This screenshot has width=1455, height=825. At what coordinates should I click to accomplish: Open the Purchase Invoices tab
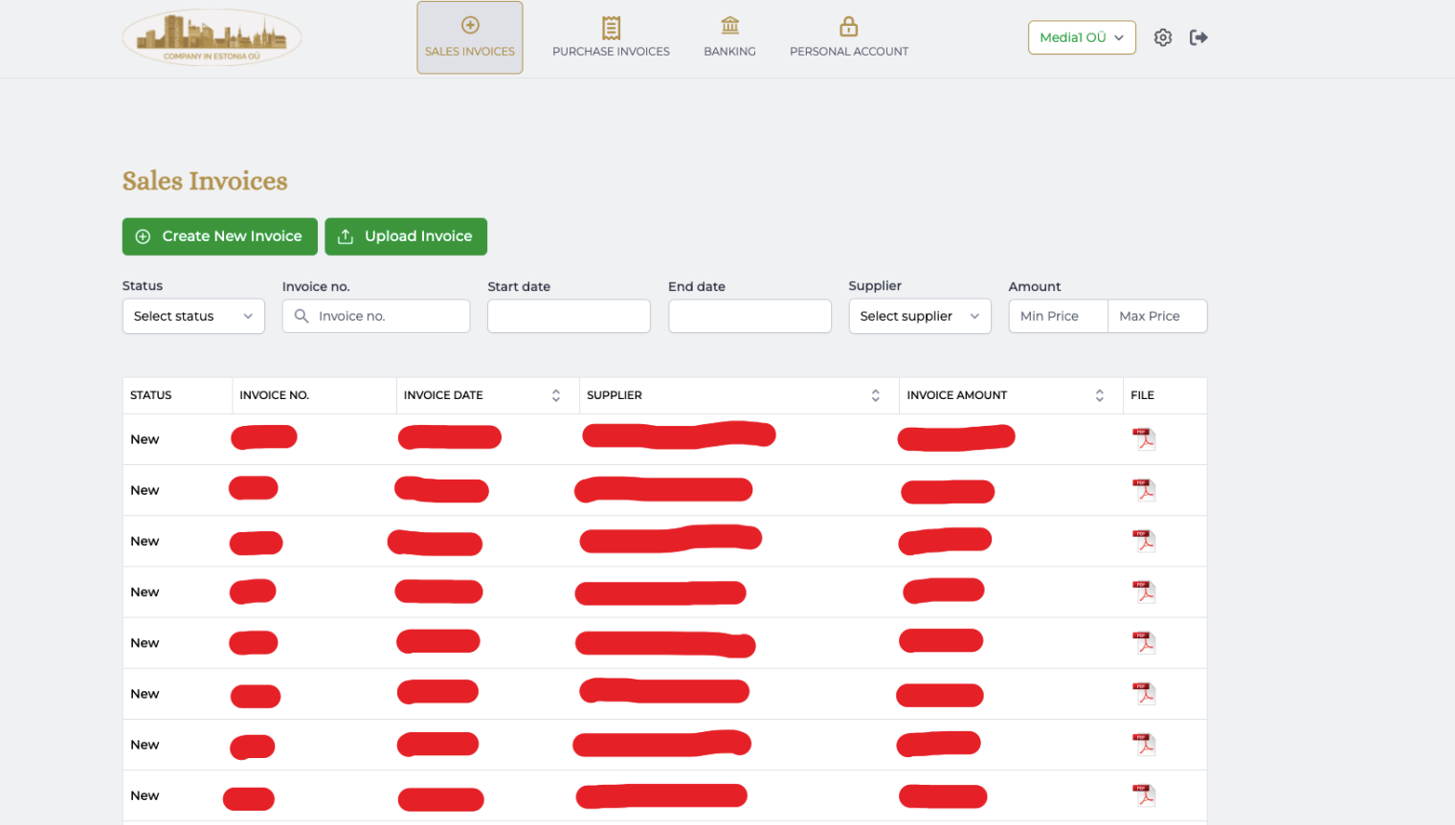pos(611,37)
